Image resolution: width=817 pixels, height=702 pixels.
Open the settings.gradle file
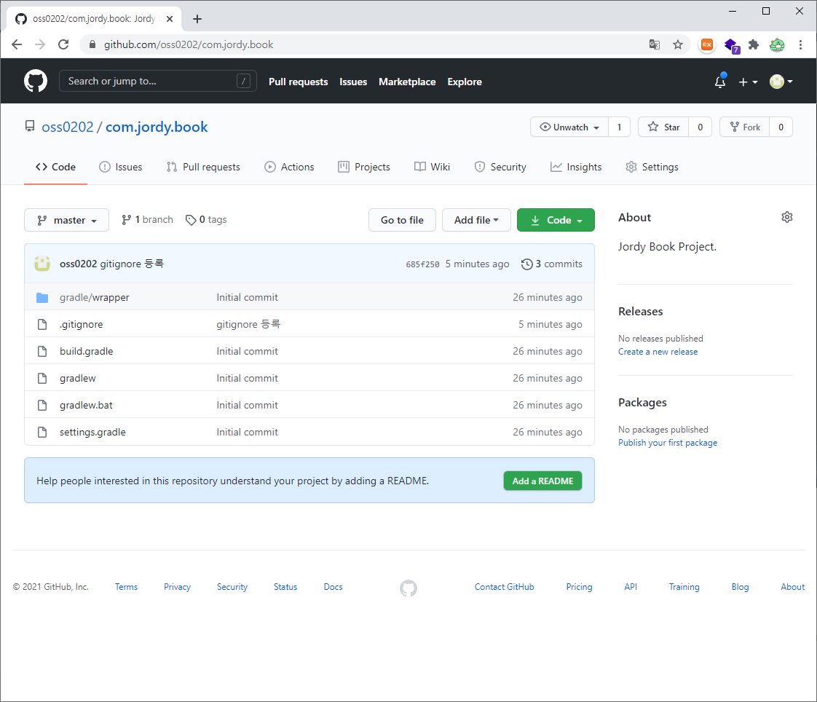(92, 433)
